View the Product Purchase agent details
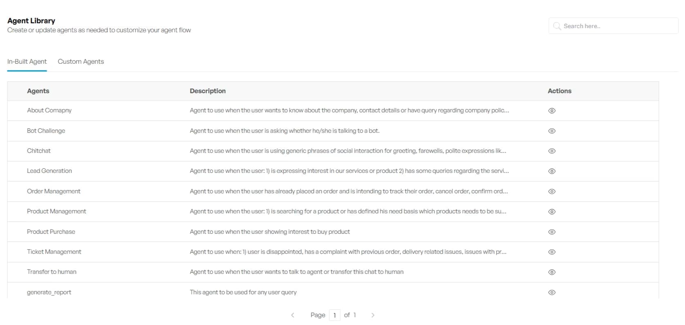The width and height of the screenshot is (685, 325). click(x=552, y=232)
